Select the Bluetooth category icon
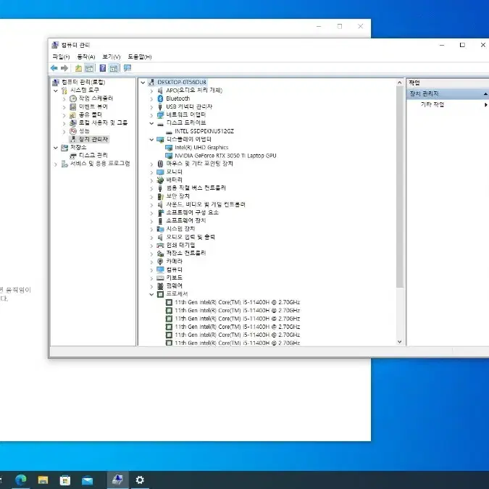Screen dimensions: 489x489 pyautogui.click(x=160, y=99)
